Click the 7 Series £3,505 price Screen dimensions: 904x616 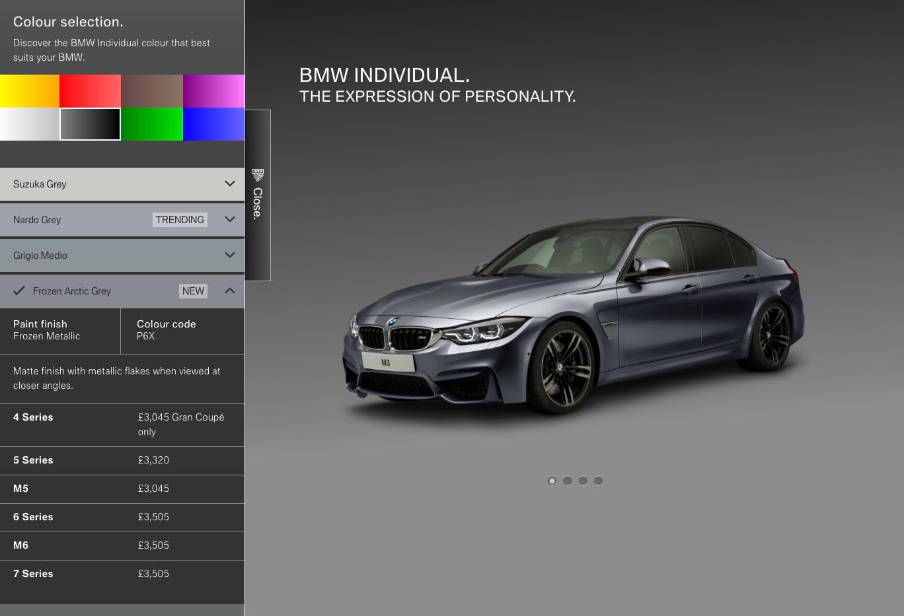(153, 574)
